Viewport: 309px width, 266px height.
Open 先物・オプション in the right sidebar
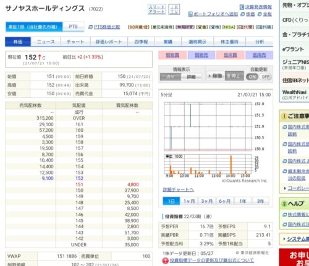295,6
